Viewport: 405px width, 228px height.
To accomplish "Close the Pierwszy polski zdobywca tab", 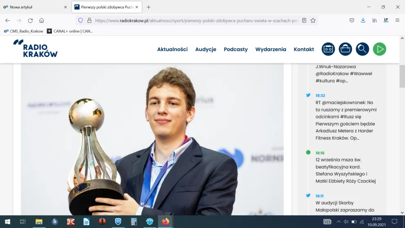I will point(137,7).
